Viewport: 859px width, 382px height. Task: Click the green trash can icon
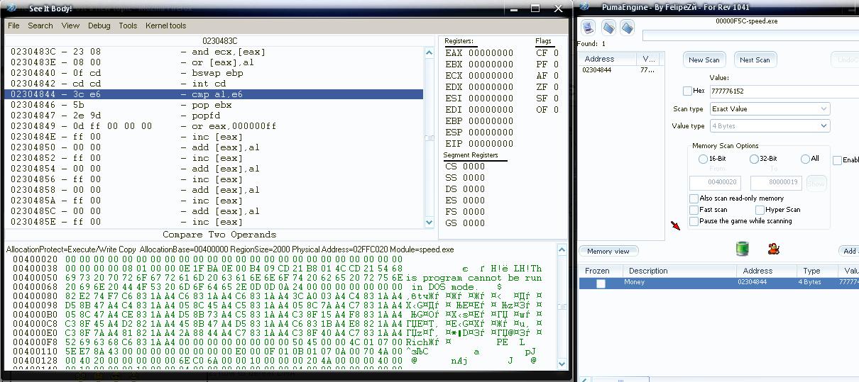tap(742, 248)
